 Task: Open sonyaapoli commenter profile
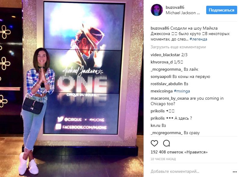[x=161, y=77]
